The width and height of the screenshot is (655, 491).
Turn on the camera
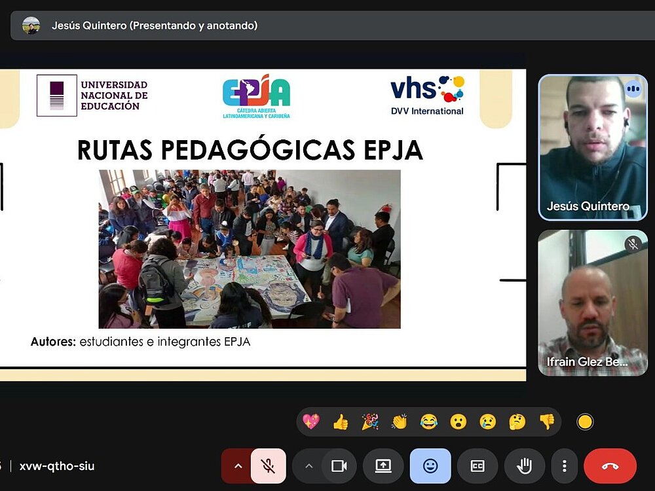339,466
